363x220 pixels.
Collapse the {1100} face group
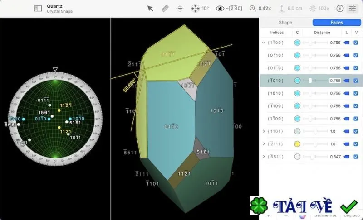[264, 43]
